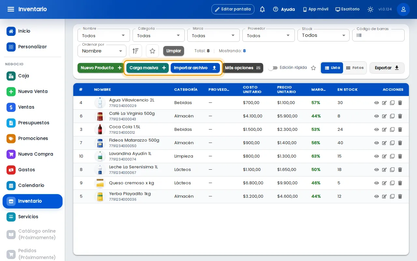Go to Caja in sidebar

click(33, 76)
